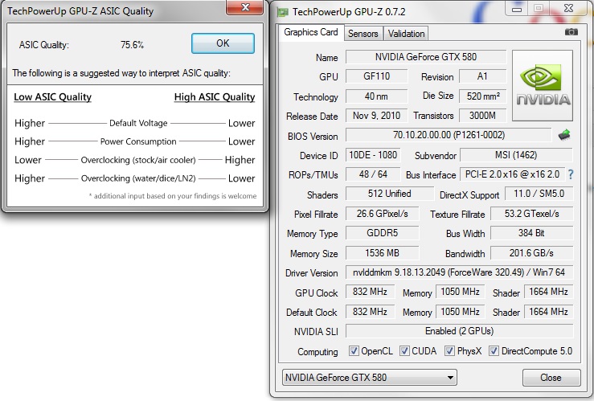Click the Bandwidth field 201.6 GB/s

pos(531,253)
